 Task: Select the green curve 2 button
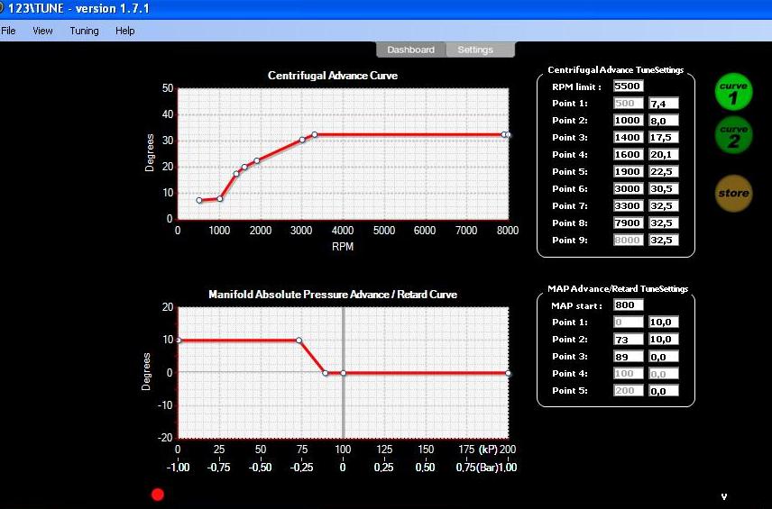pyautogui.click(x=733, y=137)
